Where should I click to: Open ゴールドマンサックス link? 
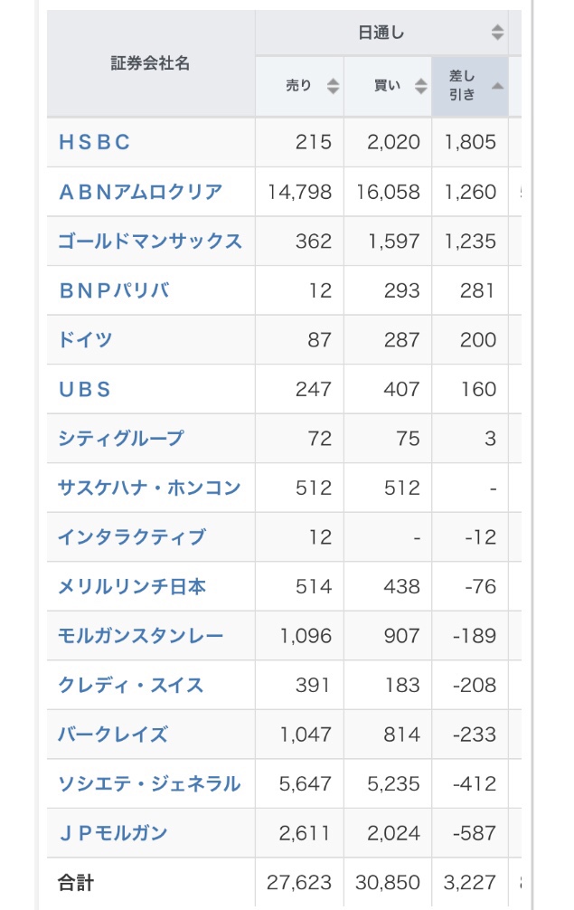[150, 241]
